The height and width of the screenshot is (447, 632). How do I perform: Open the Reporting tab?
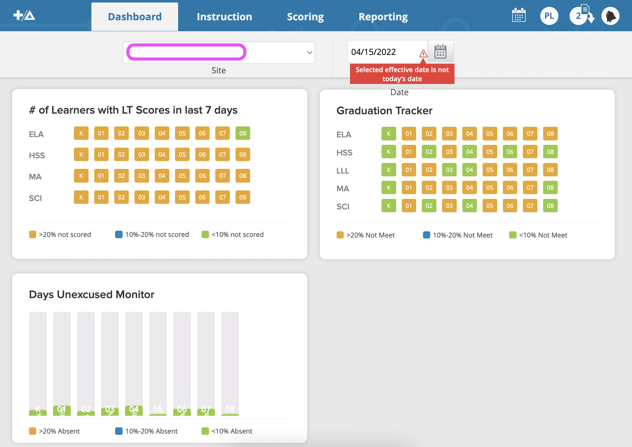click(383, 17)
